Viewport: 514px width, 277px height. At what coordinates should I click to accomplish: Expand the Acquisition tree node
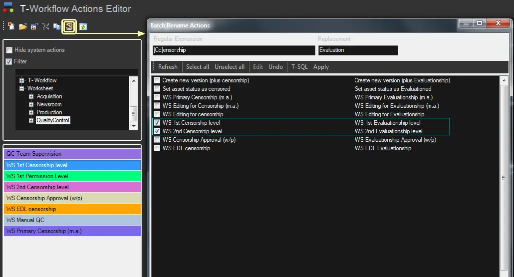(31, 96)
